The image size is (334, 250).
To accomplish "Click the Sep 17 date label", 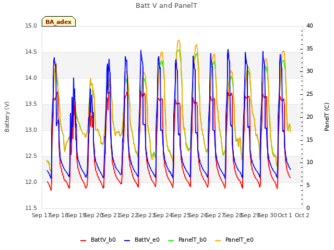I will click(41, 216).
